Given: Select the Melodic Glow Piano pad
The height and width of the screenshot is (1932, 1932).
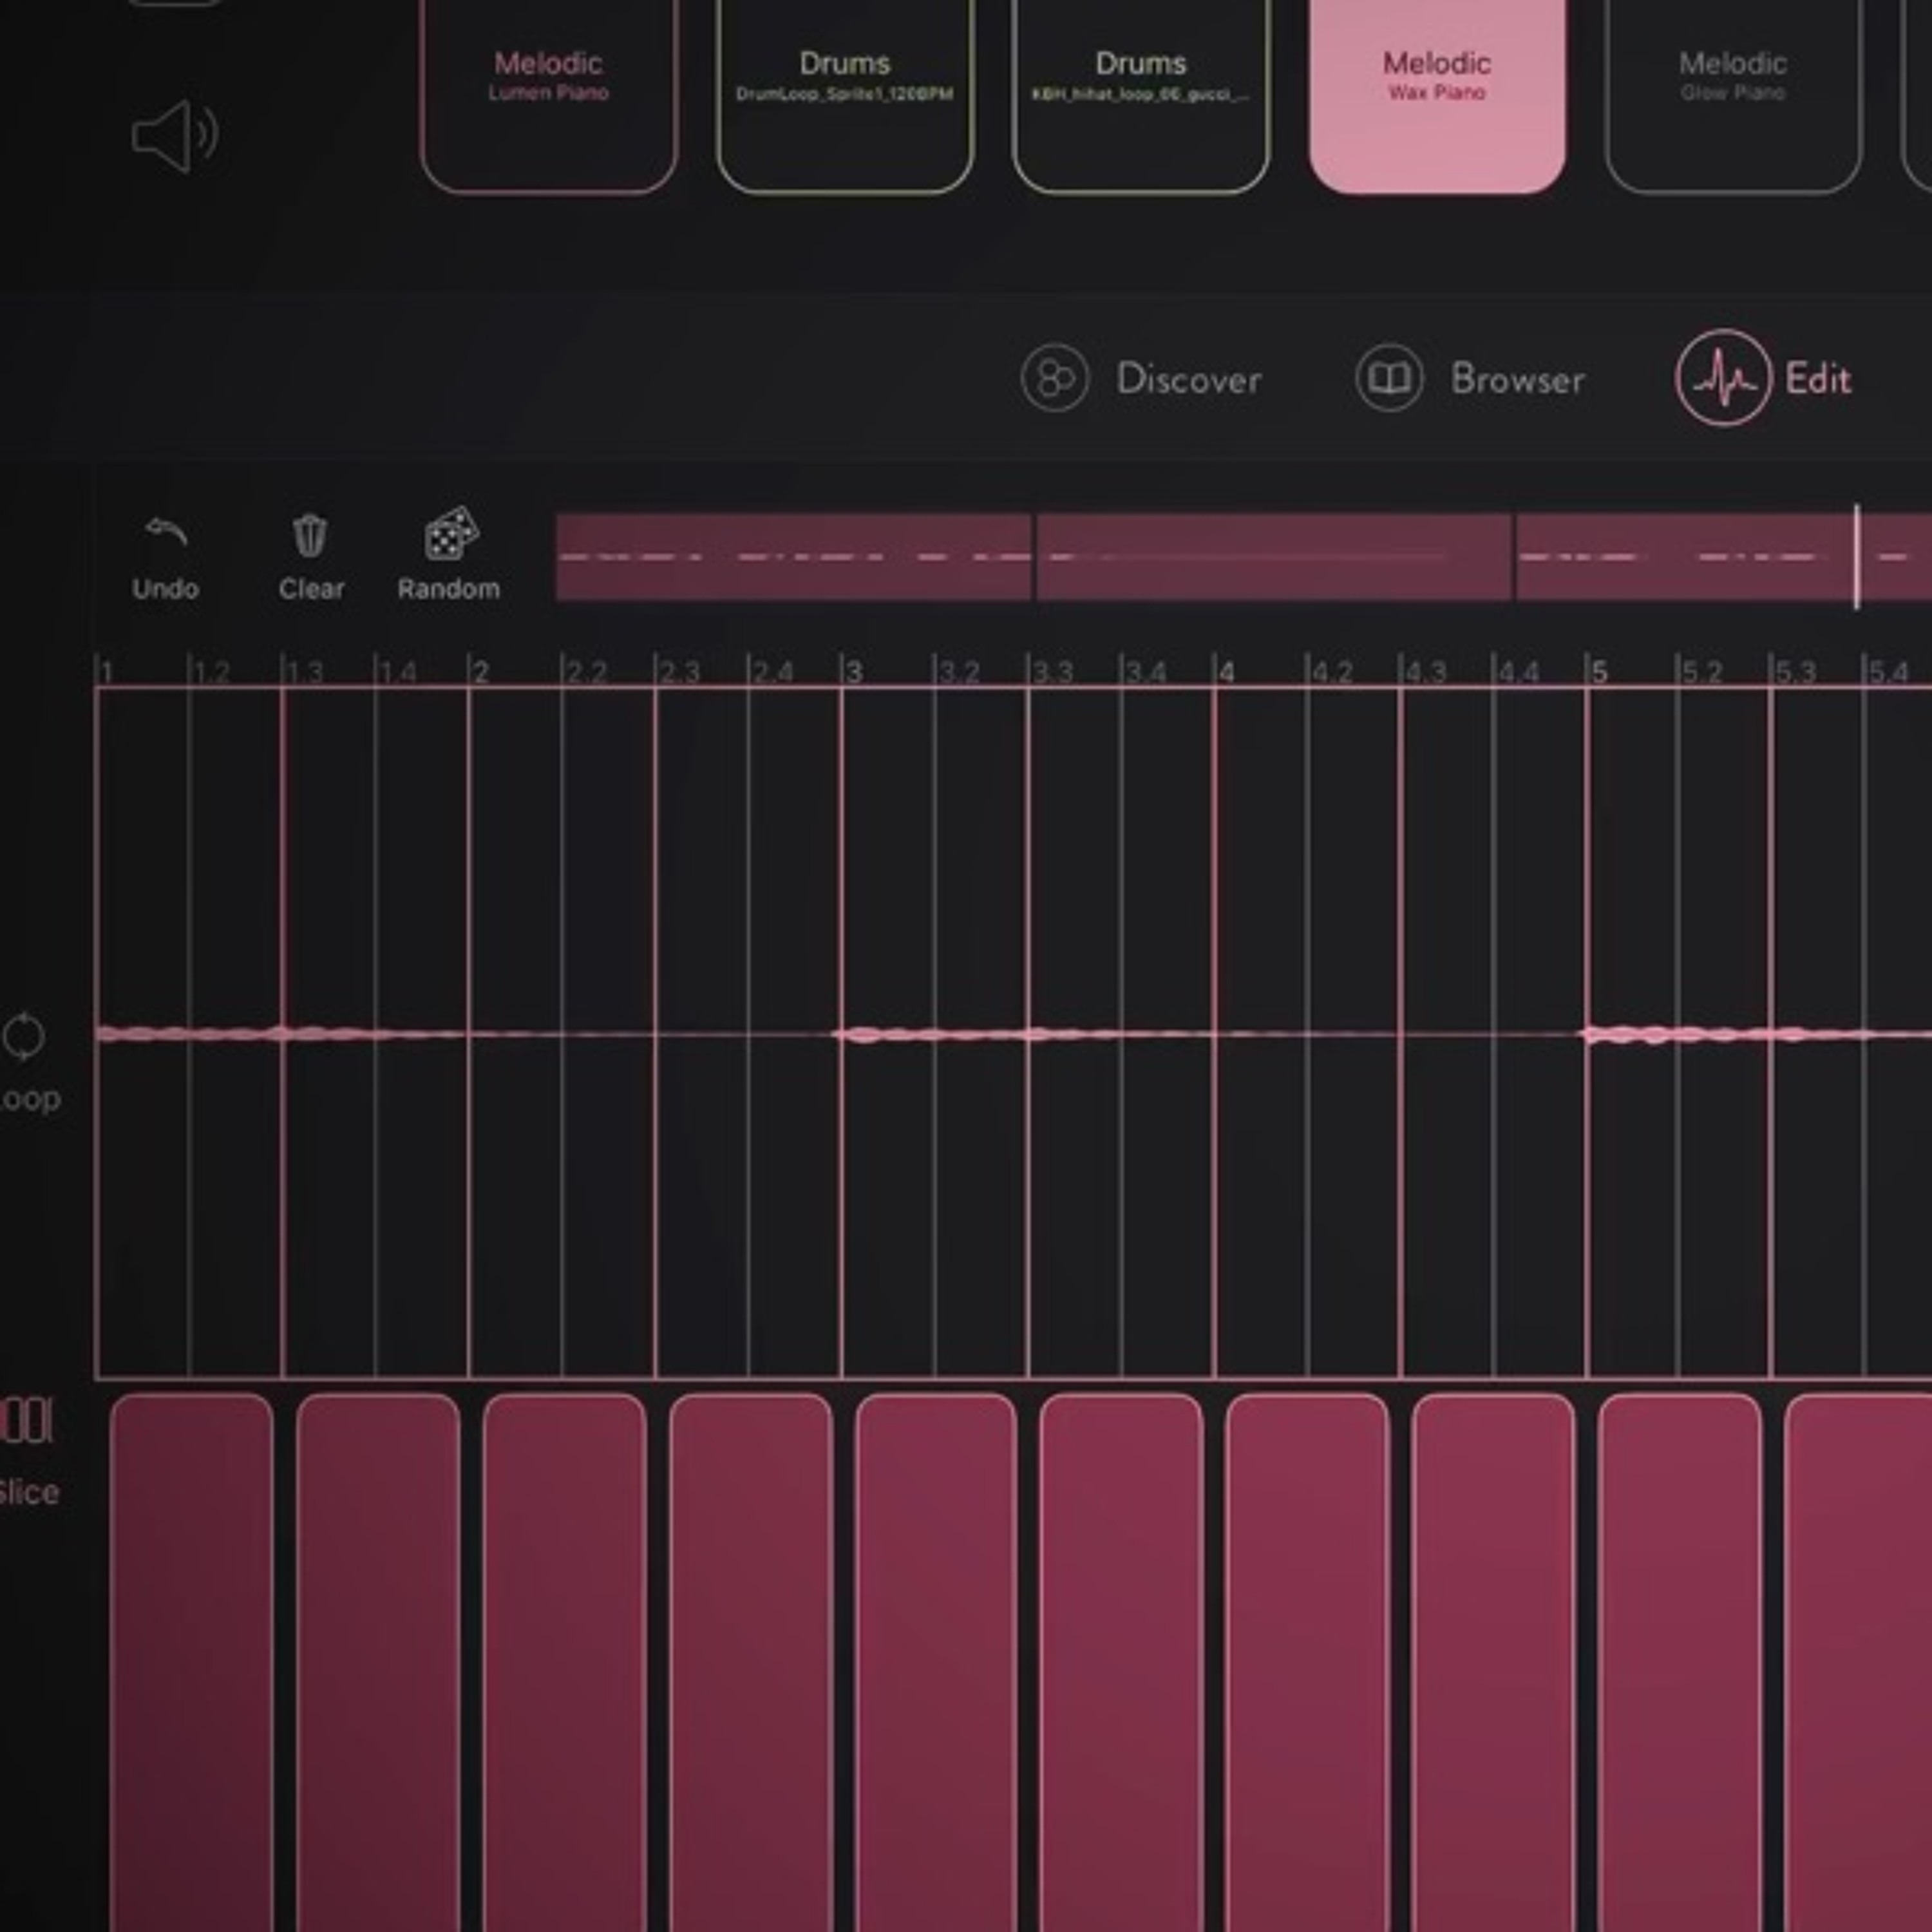Looking at the screenshot, I should pyautogui.click(x=1733, y=95).
